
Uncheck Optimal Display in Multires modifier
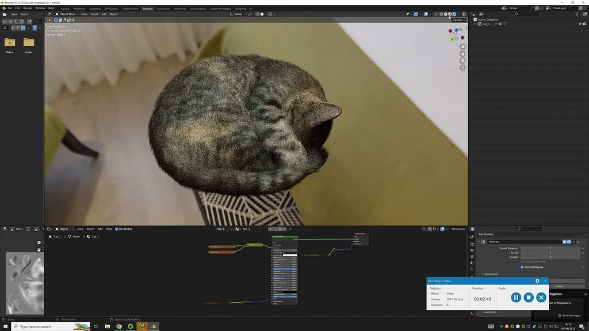coord(522,267)
